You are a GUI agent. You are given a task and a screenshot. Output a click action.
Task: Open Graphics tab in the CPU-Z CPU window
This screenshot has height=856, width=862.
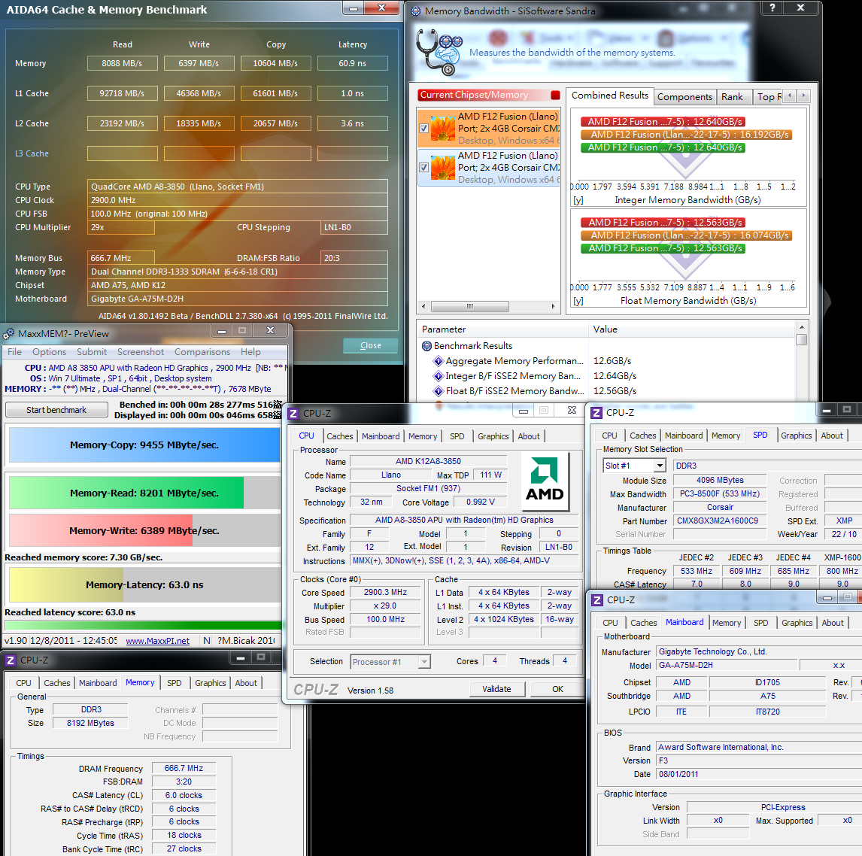click(493, 436)
